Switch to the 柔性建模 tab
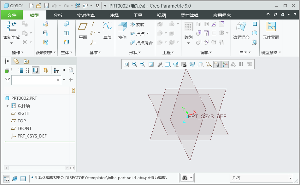The image size is (300, 185). 190,15
